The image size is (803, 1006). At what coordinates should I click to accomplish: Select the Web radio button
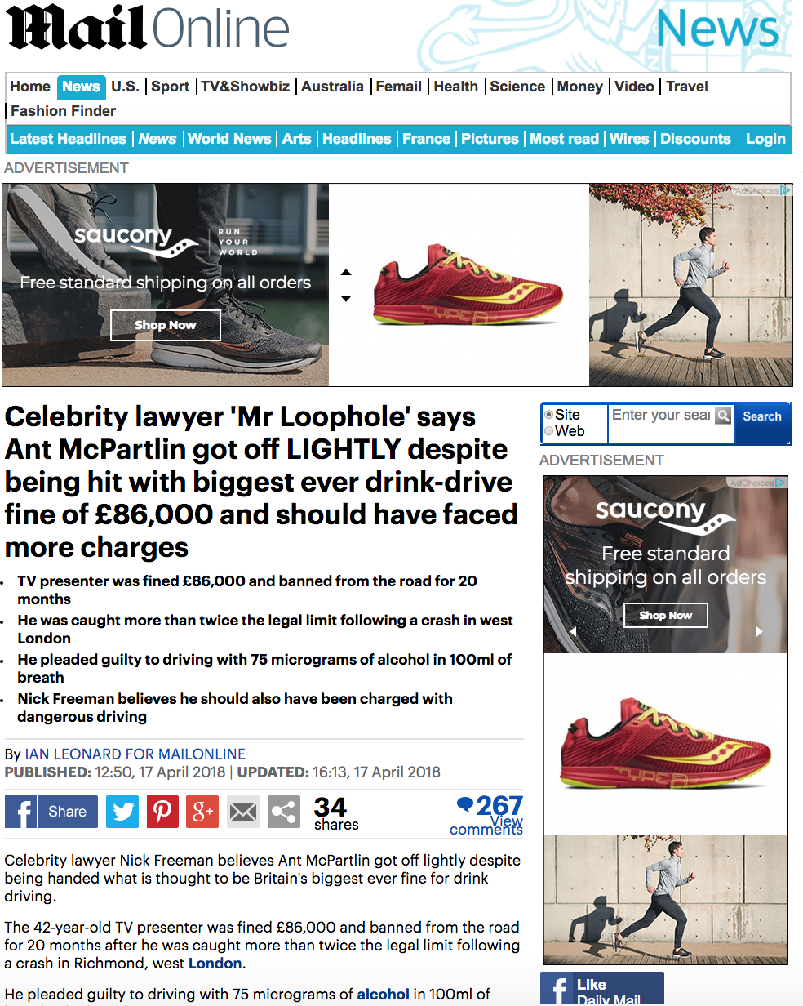548,431
